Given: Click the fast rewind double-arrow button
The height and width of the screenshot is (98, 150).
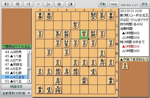Looking at the screenshot, I should pos(17,4).
